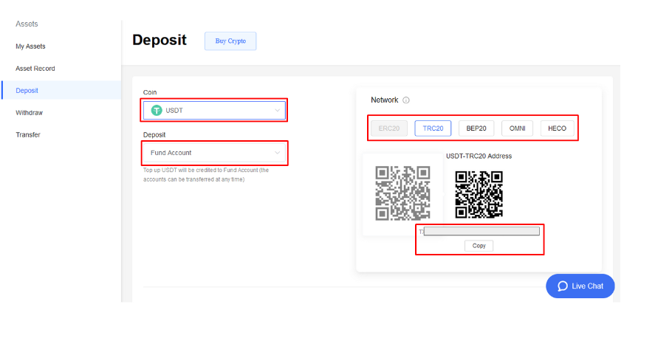Expand the Fund Account dropdown
Screen dimensions: 658x355
point(214,153)
